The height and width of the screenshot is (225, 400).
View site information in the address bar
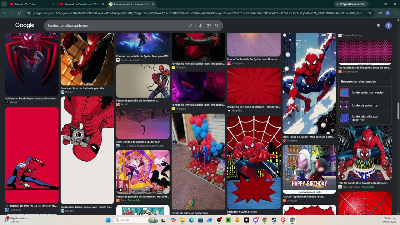29,13
